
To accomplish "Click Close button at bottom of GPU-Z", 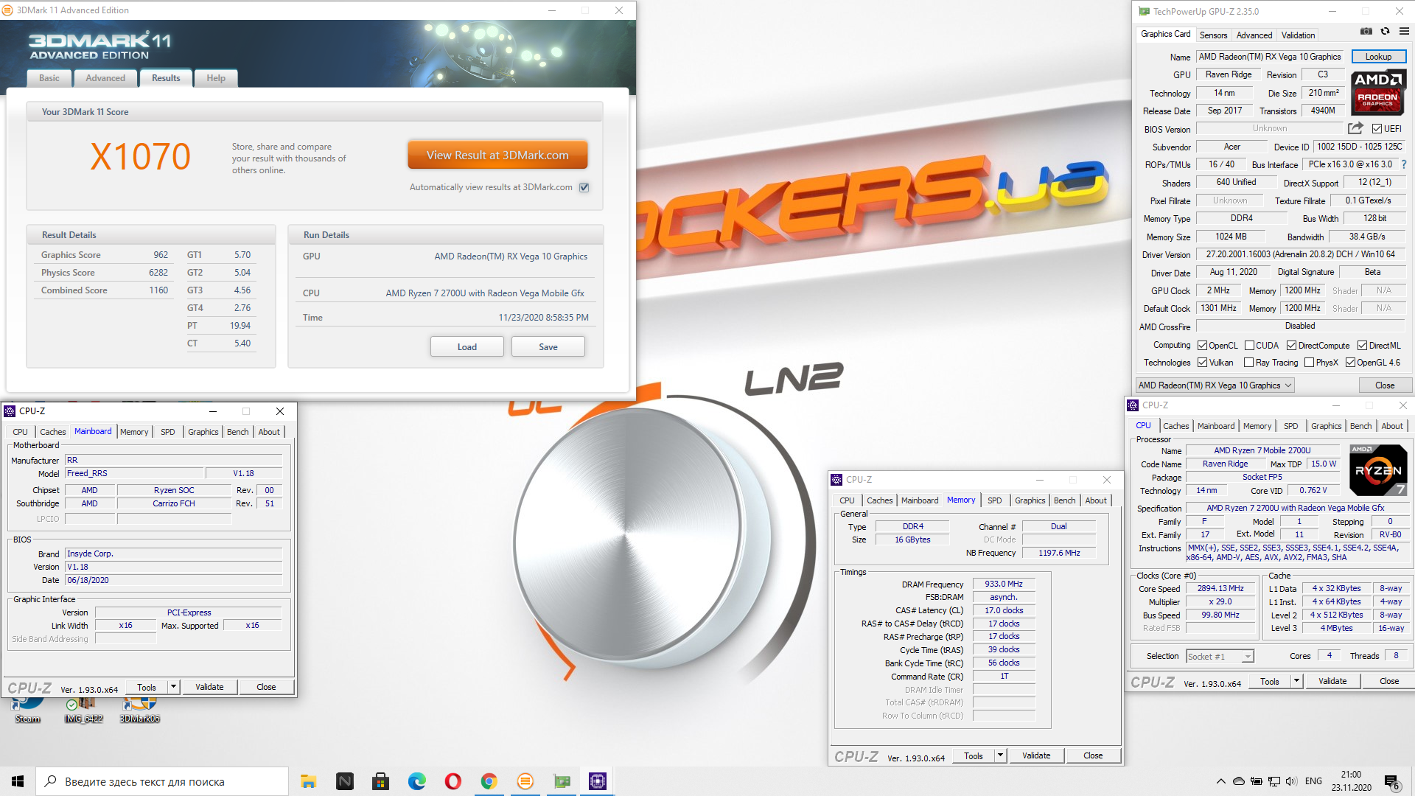I will 1385,385.
